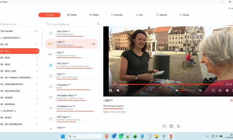Play the RTL Super channel

click(72, 119)
